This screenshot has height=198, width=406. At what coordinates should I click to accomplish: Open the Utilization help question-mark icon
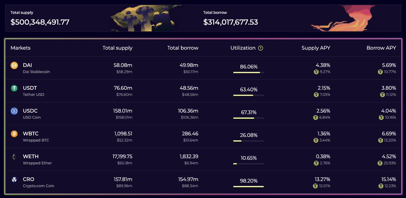261,48
